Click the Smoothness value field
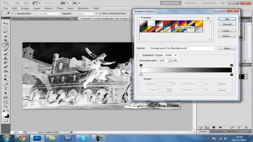253x142 pixels. 163,61
